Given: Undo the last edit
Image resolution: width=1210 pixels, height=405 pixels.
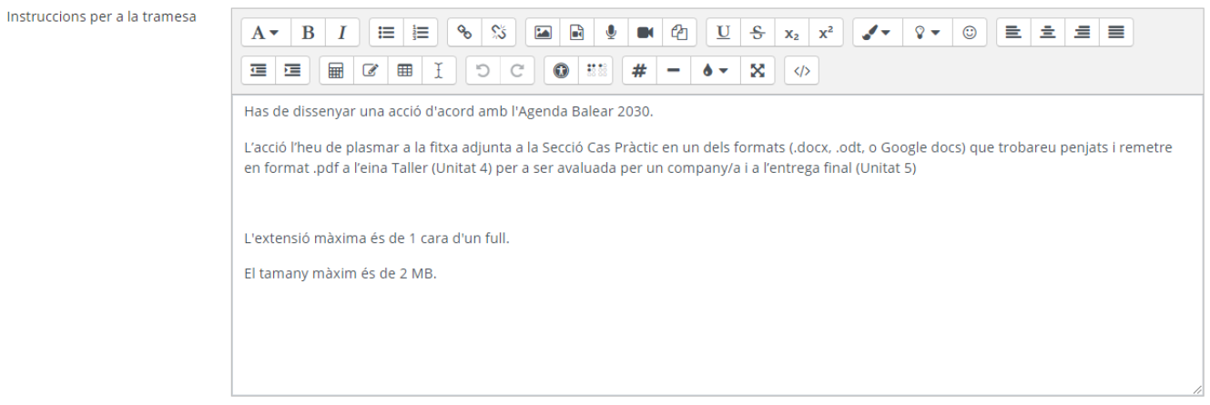Looking at the screenshot, I should click(483, 69).
